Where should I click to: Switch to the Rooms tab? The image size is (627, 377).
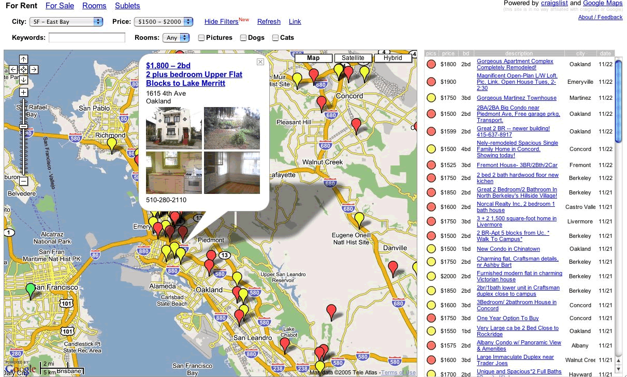[94, 6]
